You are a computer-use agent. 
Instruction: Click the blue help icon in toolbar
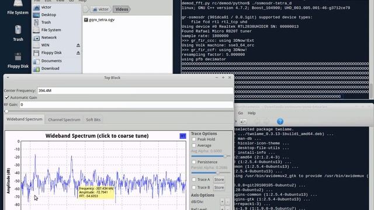pos(280,122)
